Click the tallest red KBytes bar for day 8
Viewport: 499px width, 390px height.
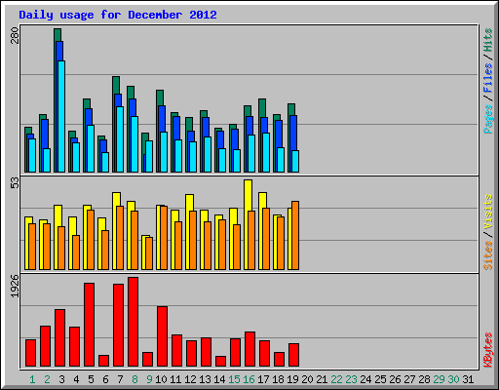pyautogui.click(x=133, y=322)
